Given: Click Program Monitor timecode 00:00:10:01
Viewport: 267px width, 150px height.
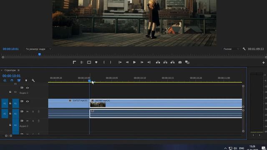Looking at the screenshot, I should tap(11, 49).
